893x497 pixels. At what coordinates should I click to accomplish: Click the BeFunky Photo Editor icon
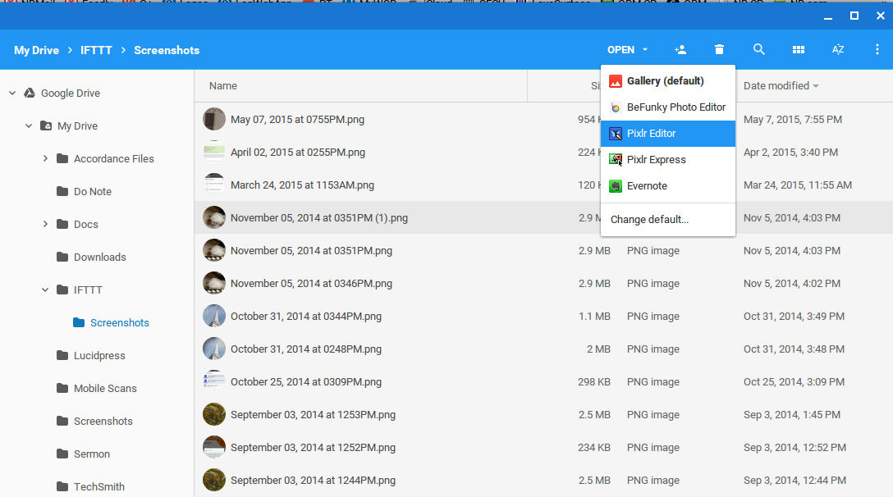pyautogui.click(x=616, y=107)
